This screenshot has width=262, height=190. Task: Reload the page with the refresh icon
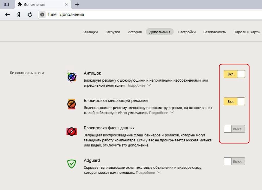click(30, 15)
